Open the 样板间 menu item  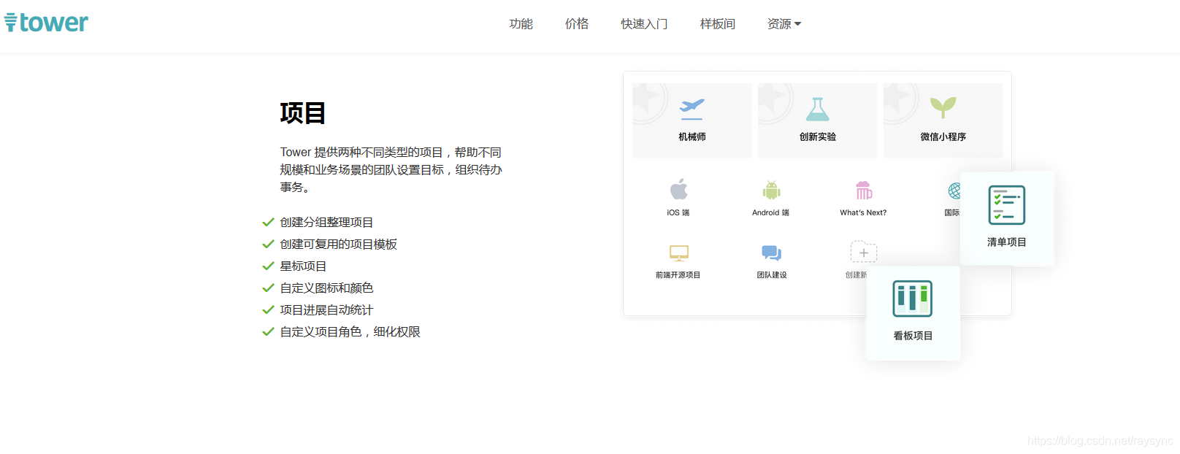tap(717, 24)
